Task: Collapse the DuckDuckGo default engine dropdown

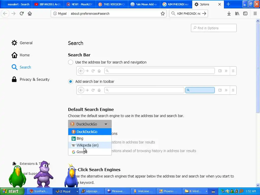Action: tap(90, 124)
